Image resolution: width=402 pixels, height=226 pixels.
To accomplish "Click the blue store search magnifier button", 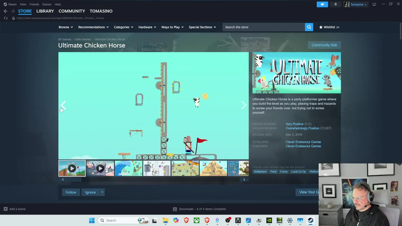I will point(309,27).
